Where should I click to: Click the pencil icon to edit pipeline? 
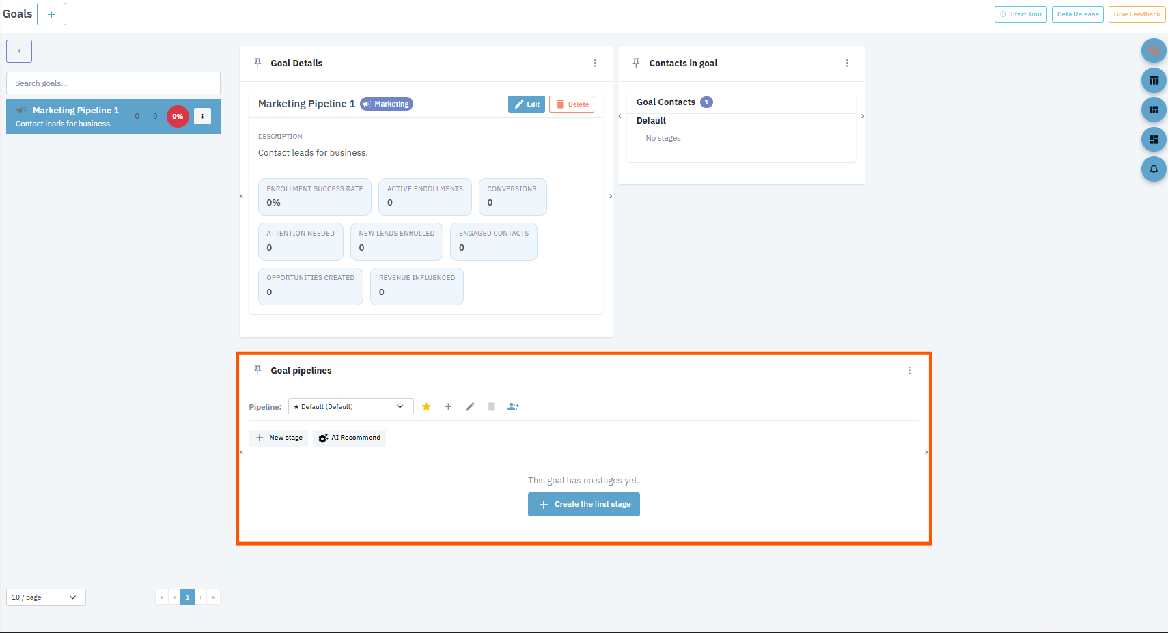point(470,407)
